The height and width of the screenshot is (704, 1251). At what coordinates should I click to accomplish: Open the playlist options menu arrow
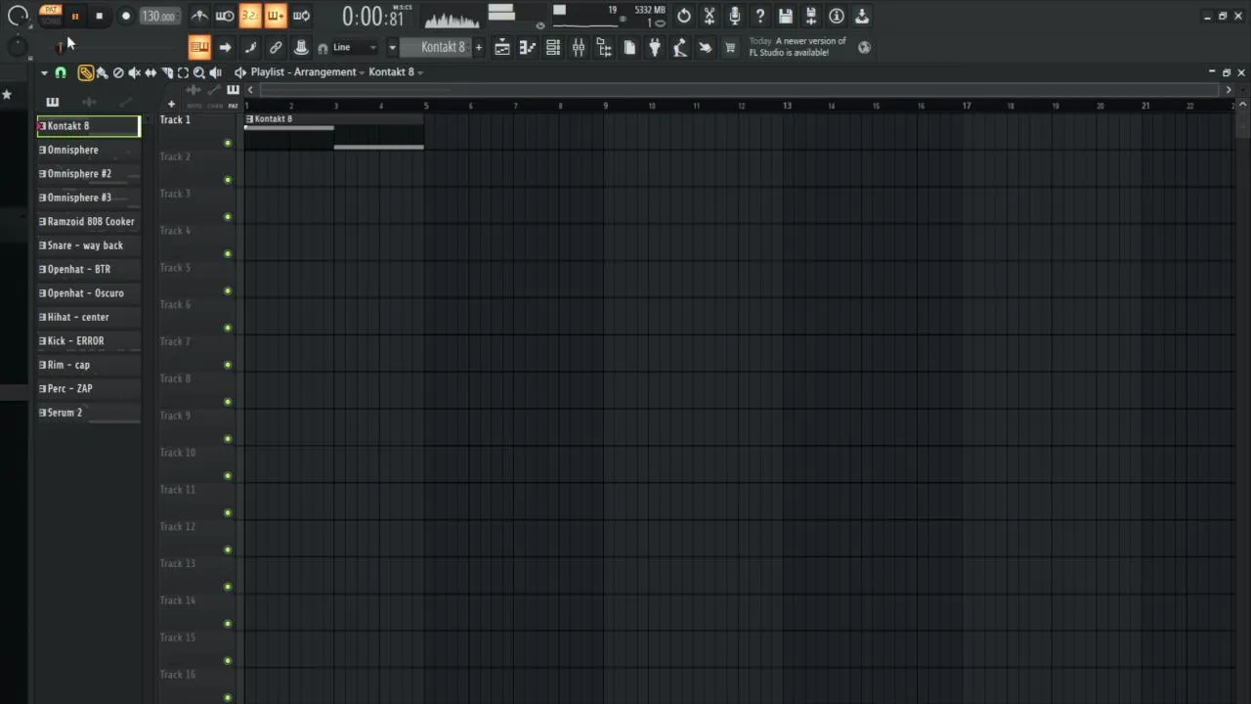(x=44, y=72)
